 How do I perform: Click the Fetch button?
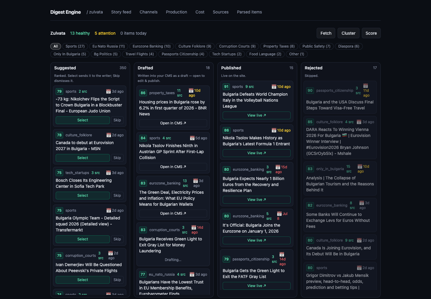pyautogui.click(x=326, y=33)
